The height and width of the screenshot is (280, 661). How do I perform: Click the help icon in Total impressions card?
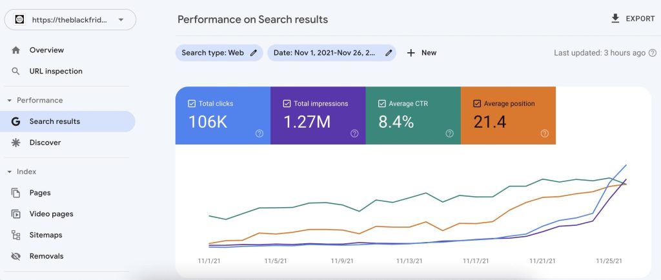[x=354, y=134]
